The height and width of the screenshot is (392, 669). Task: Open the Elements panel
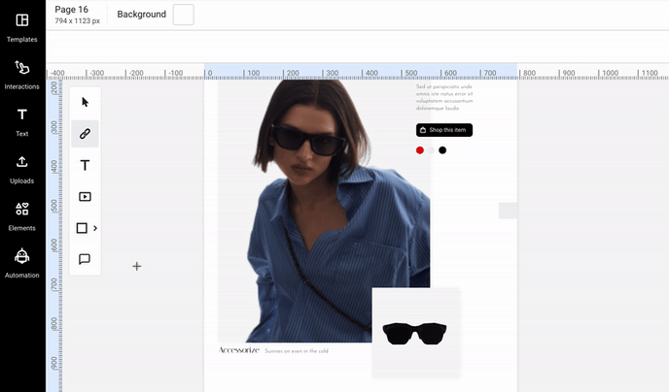[21, 216]
